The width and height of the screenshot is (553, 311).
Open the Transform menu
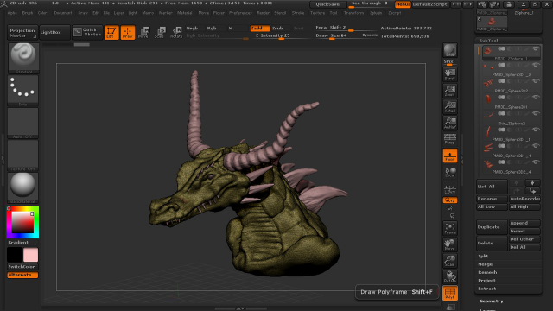click(x=353, y=13)
